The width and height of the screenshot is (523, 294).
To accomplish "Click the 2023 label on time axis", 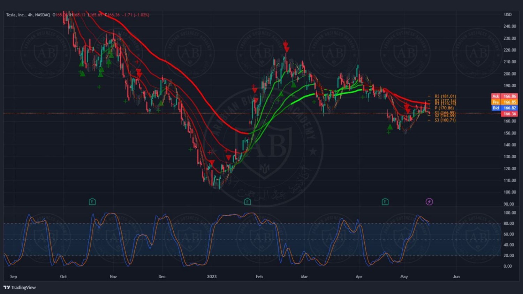I will [212, 277].
